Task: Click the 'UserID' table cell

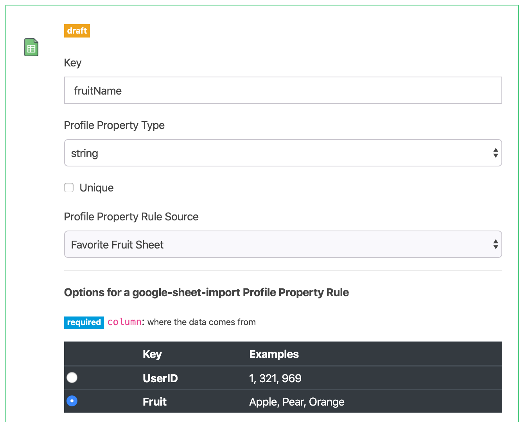Action: click(160, 378)
